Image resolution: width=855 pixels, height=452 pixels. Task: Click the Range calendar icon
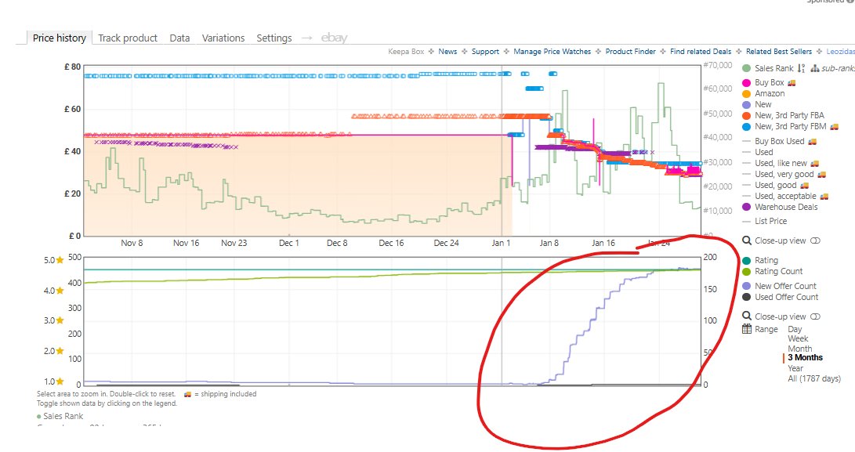[747, 329]
